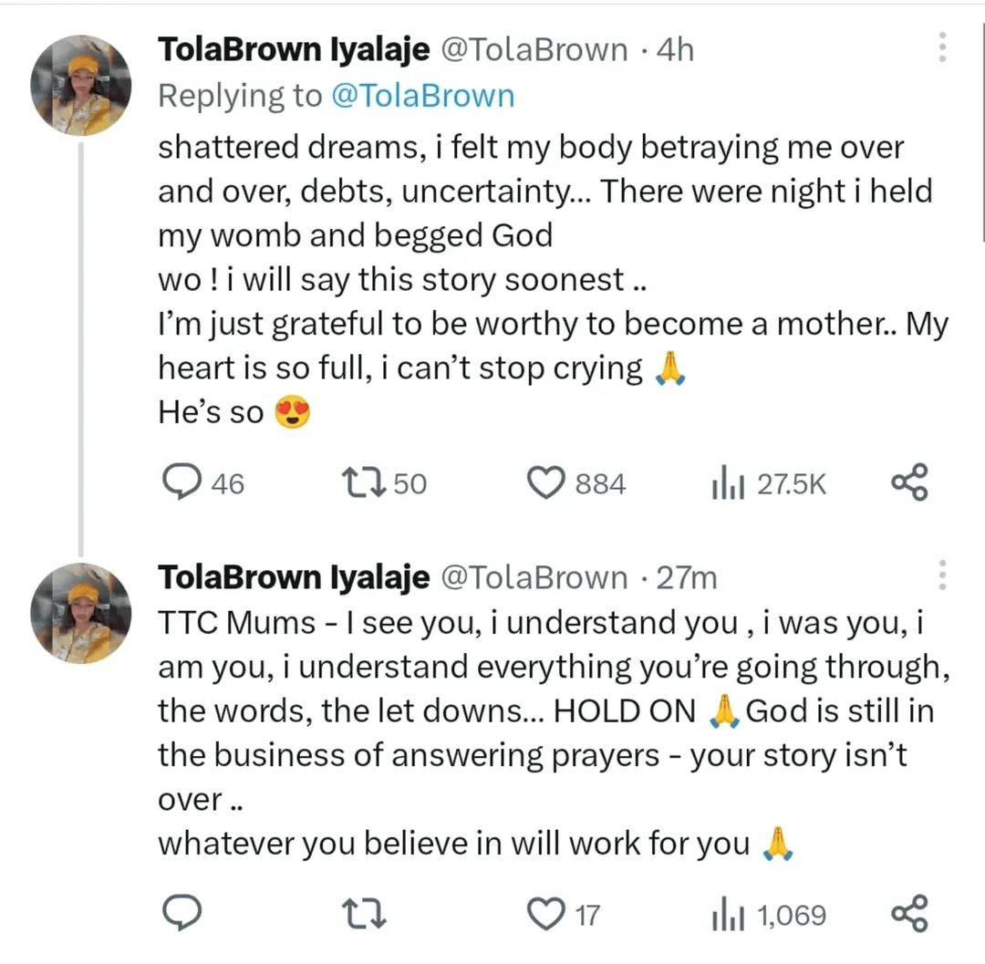
Task: Open the first tweet's three-dot menu
Action: (941, 47)
